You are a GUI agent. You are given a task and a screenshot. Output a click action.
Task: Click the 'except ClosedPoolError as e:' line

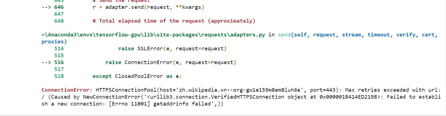pos(137,76)
